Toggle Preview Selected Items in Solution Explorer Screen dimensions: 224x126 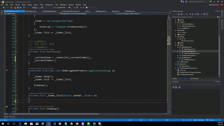[207, 14]
